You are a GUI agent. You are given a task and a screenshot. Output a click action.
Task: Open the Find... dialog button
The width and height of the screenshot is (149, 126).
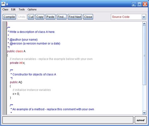62,17
